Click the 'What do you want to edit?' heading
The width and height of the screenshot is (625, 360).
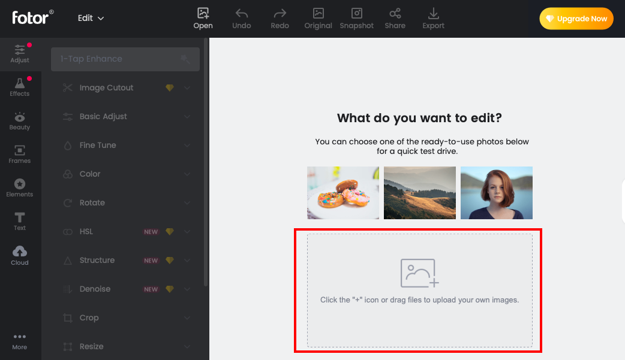point(419,118)
